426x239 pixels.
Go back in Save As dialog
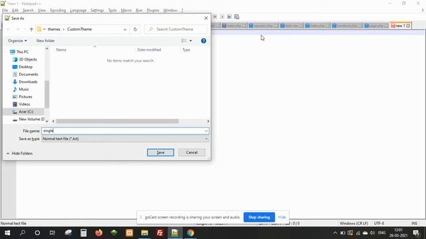(x=9, y=29)
